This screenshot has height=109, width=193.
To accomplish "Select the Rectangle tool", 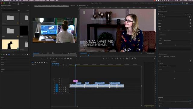I will (x=47, y=63).
